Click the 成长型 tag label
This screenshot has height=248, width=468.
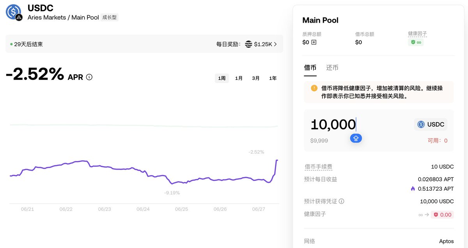(x=109, y=18)
